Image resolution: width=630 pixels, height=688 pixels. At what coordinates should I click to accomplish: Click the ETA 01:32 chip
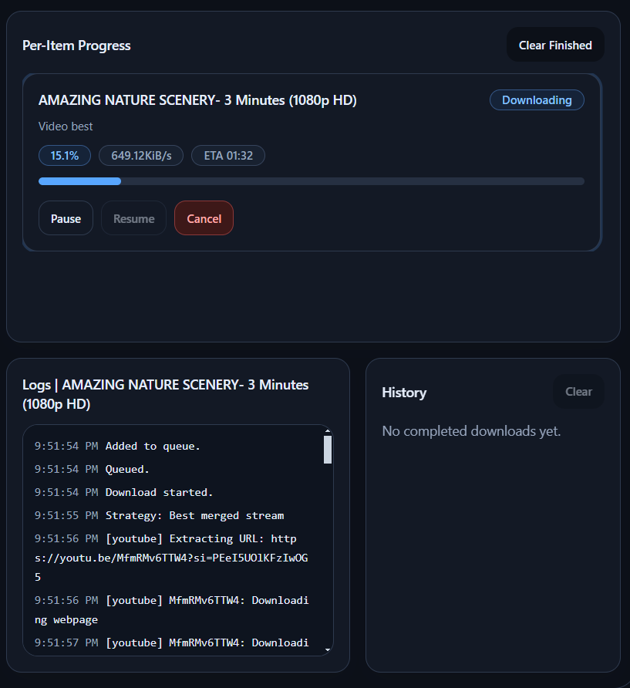click(227, 155)
